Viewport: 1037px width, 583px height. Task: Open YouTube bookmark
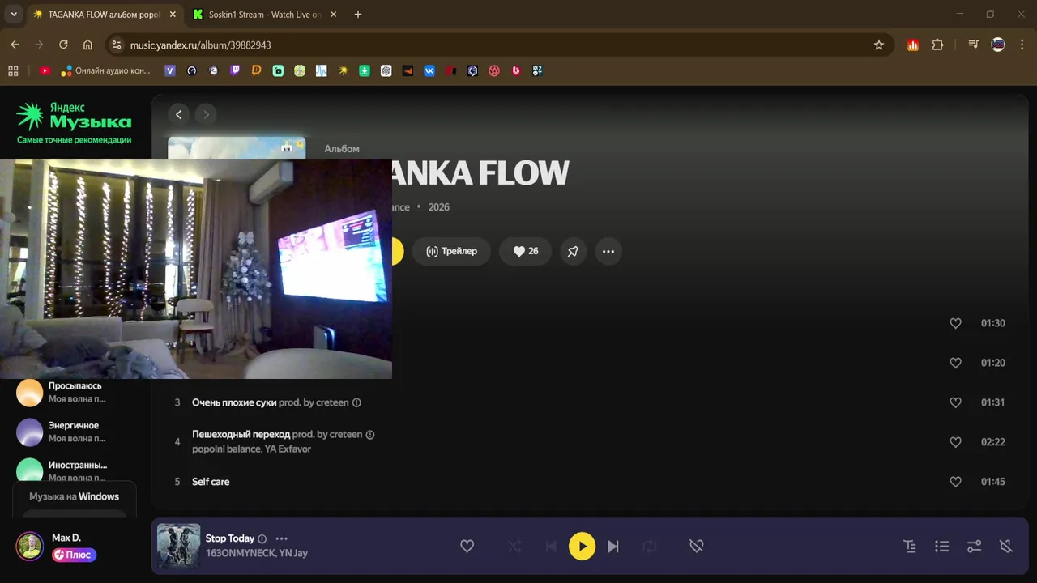(x=45, y=71)
